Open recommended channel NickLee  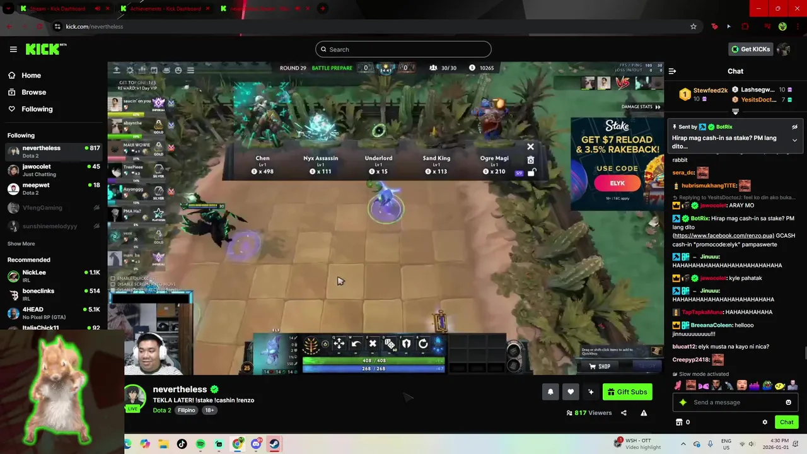pos(53,276)
